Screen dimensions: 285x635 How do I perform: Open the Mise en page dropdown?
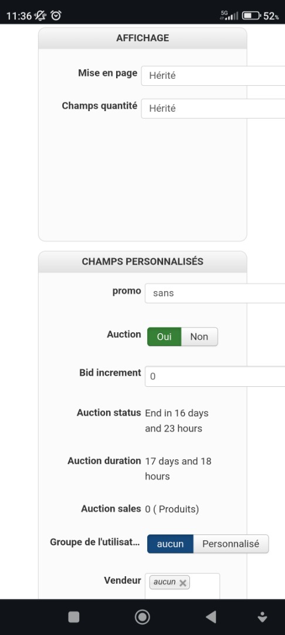213,76
